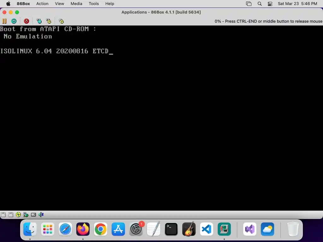The width and height of the screenshot is (323, 242).
Task: Open the Tools menu
Action: click(x=94, y=4)
